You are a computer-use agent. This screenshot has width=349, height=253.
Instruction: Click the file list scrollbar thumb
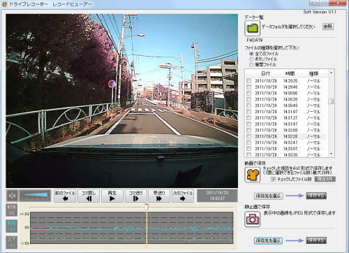tap(331, 101)
